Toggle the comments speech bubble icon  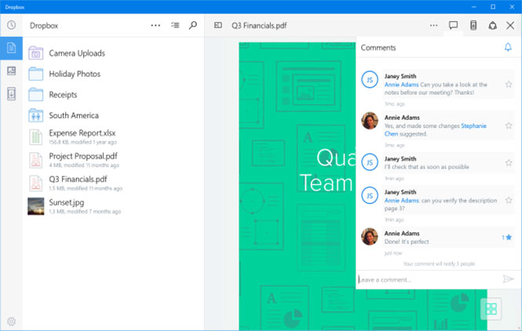click(454, 25)
